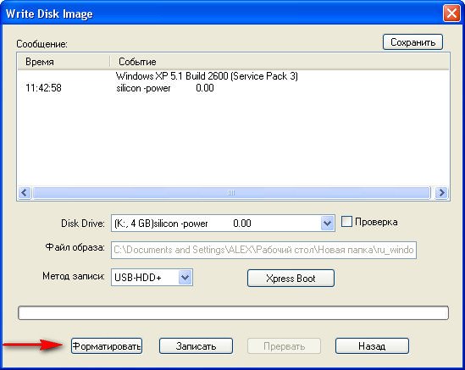Select the USB-HDD+ write method combo box
The image size is (465, 370).
point(152,278)
